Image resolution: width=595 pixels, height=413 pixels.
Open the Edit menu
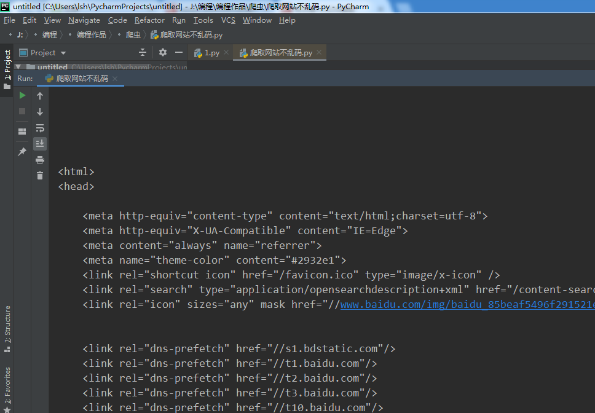[x=30, y=20]
